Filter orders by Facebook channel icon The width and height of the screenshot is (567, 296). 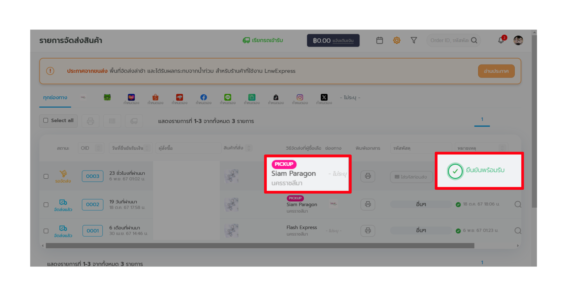(203, 98)
